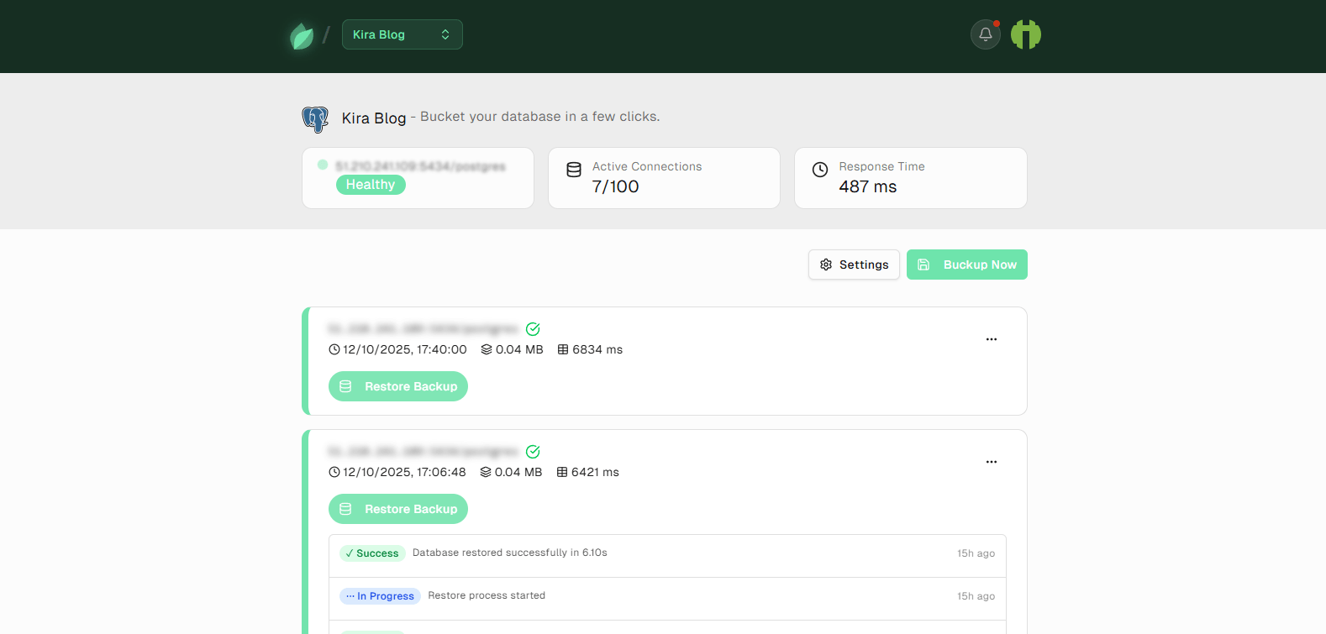The image size is (1326, 634).
Task: Open the notifications bell
Action: [x=985, y=34]
